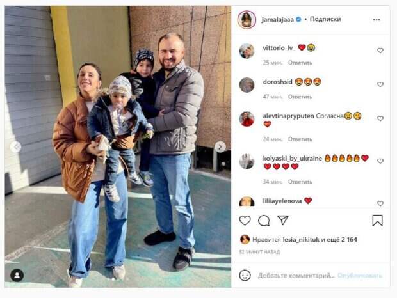The width and height of the screenshot is (397, 298).
Task: Go to previous photo arrow
Action: (x=16, y=147)
